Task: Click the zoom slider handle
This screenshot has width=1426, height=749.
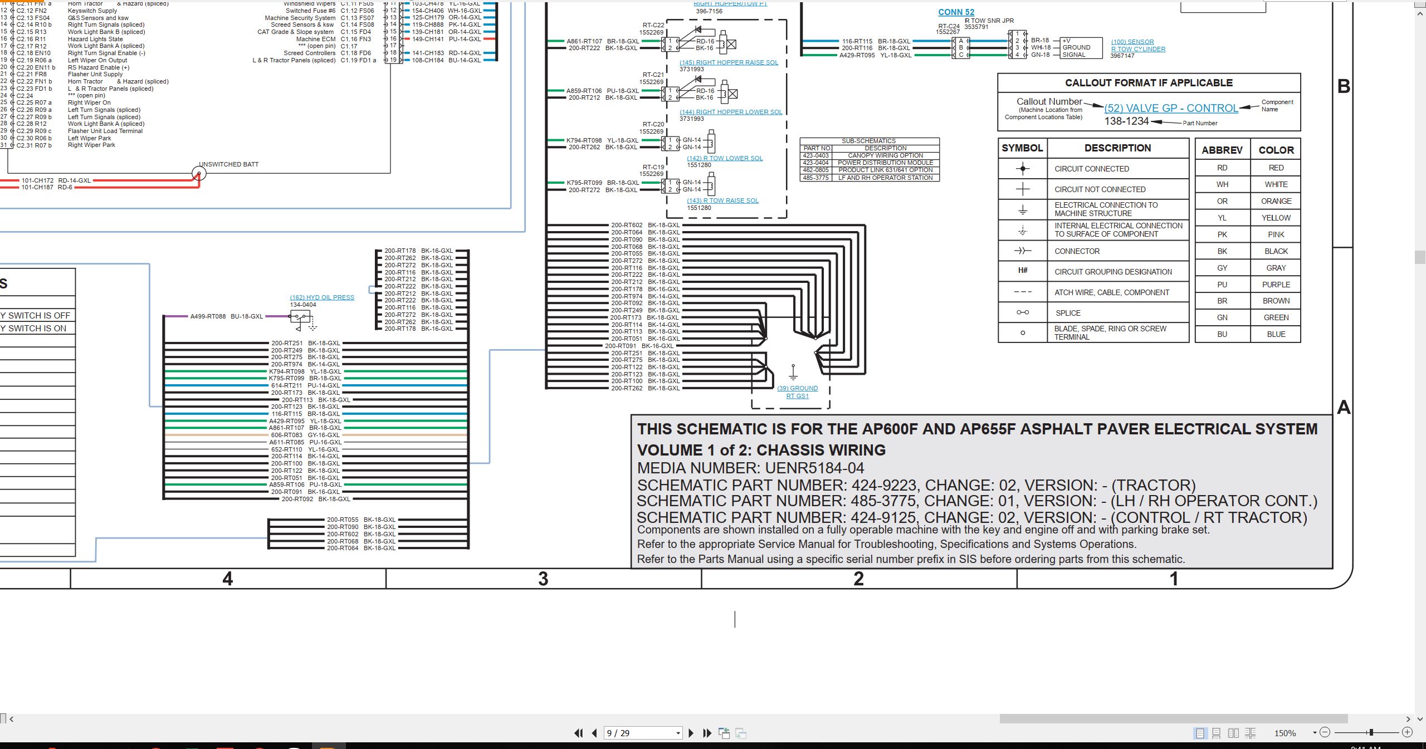Action: click(x=1371, y=732)
